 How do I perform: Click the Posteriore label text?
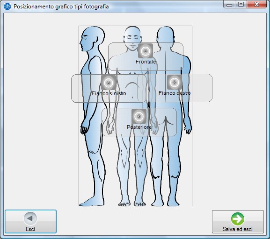[x=139, y=127]
